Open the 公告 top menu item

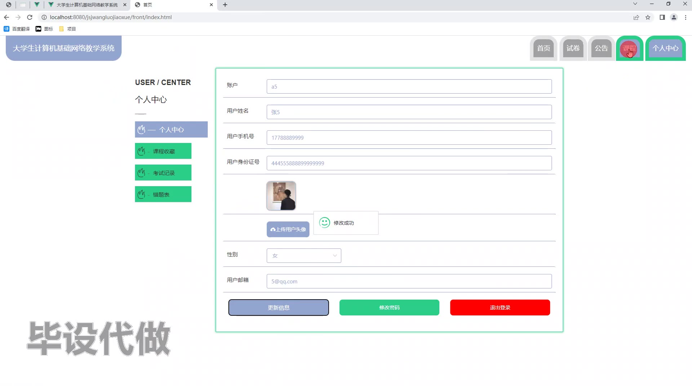pos(601,48)
